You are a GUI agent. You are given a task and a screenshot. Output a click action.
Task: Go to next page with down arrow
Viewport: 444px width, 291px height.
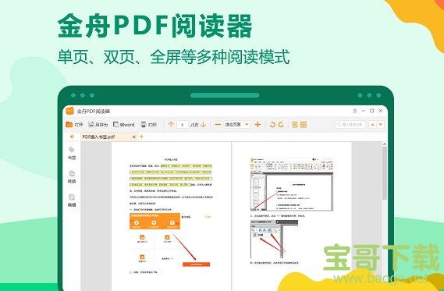(204, 125)
